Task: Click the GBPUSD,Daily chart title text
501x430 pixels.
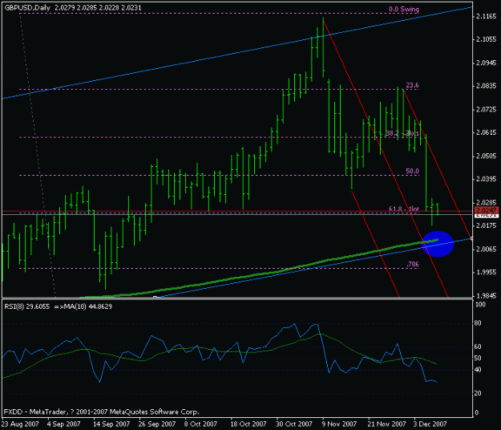Action: tap(27, 8)
